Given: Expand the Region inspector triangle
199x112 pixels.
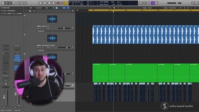Looking at the screenshot, I should tap(2, 11).
